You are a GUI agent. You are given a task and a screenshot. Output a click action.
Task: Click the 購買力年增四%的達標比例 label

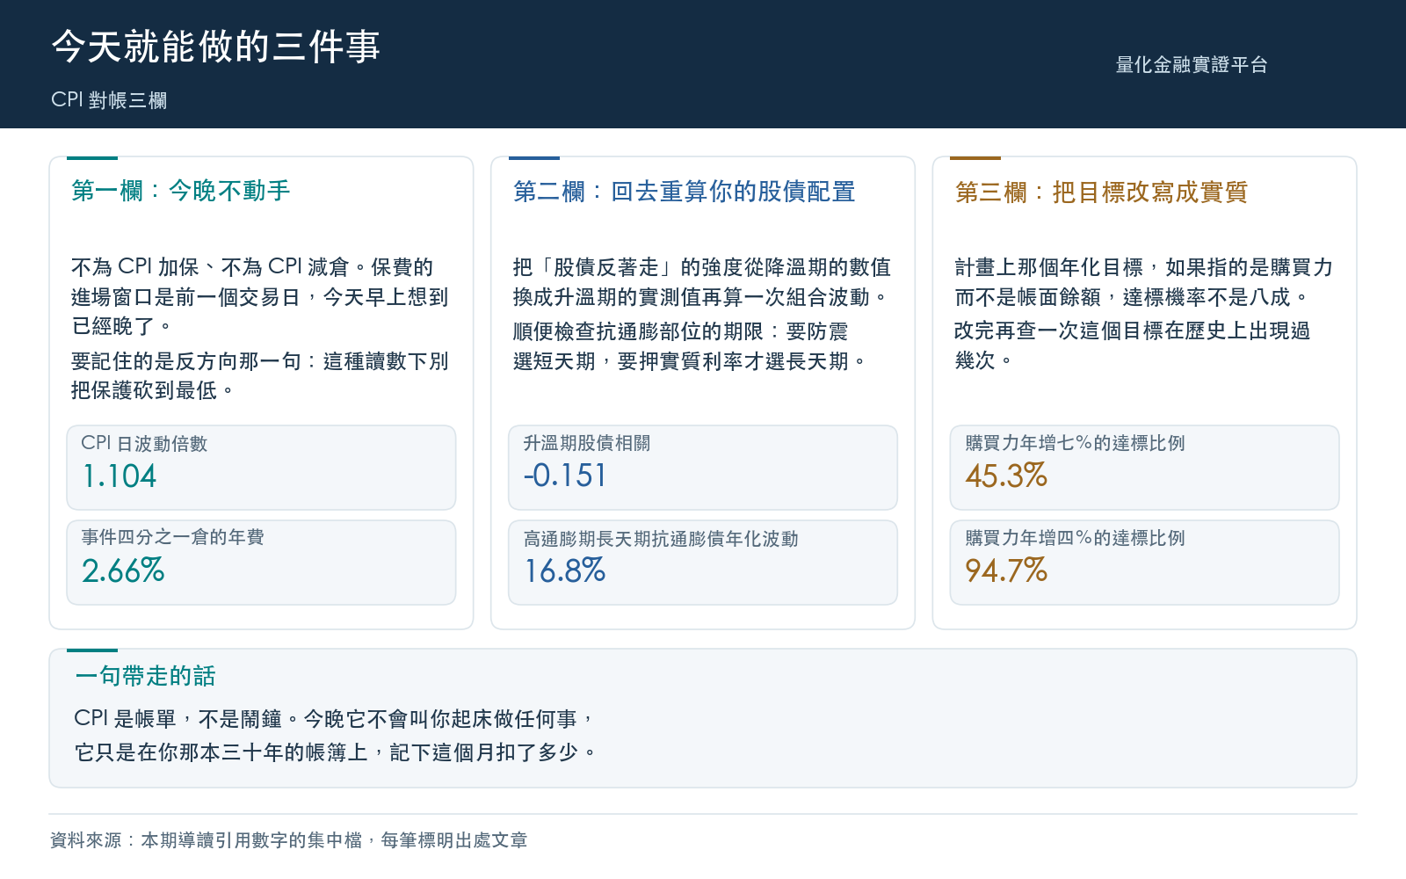[x=1075, y=538]
